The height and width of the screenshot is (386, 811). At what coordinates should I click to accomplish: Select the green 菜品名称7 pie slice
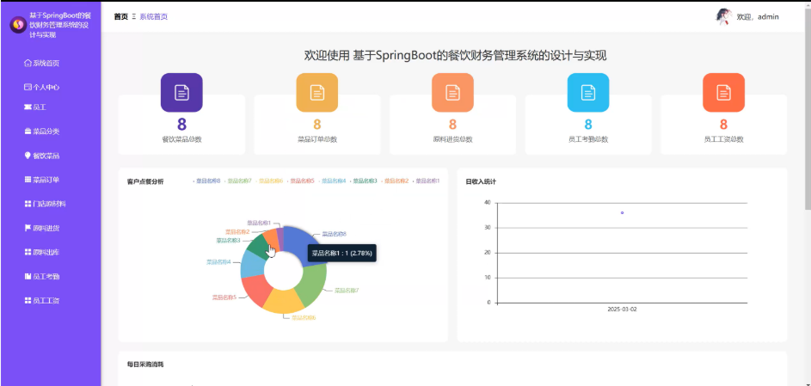tap(312, 285)
